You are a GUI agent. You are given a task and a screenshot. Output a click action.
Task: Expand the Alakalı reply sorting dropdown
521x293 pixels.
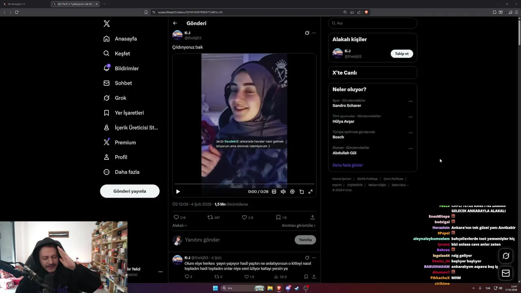click(x=180, y=225)
